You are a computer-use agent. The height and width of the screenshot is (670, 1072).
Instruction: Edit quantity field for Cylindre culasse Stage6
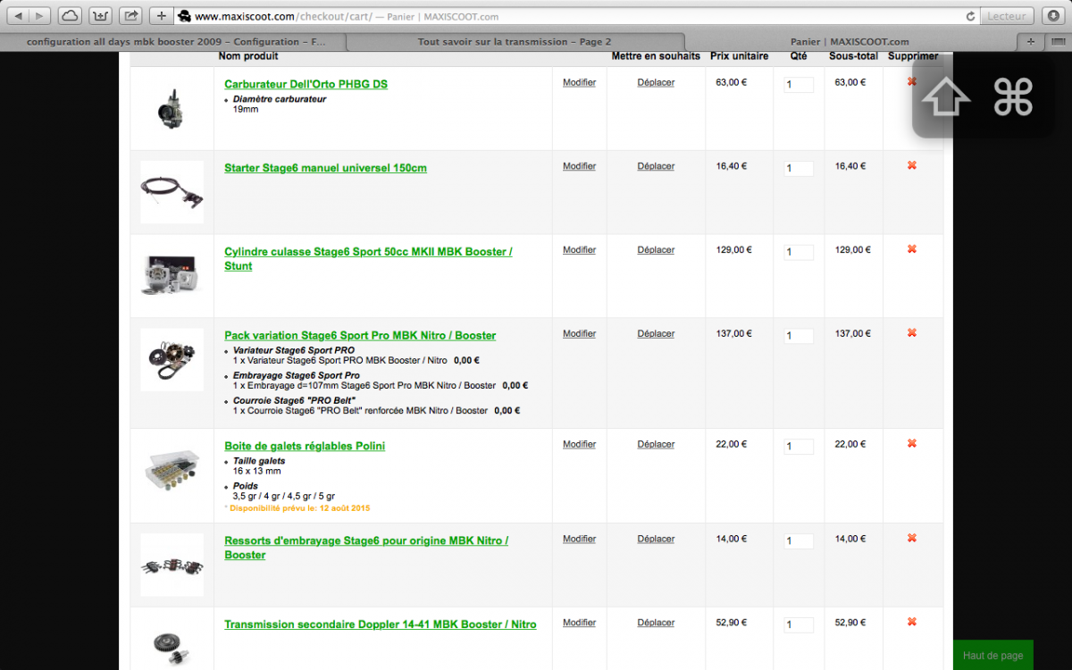799,253
